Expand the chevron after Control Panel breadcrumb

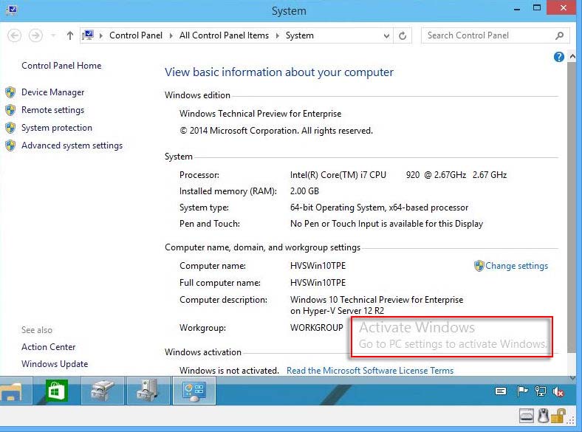(x=171, y=35)
